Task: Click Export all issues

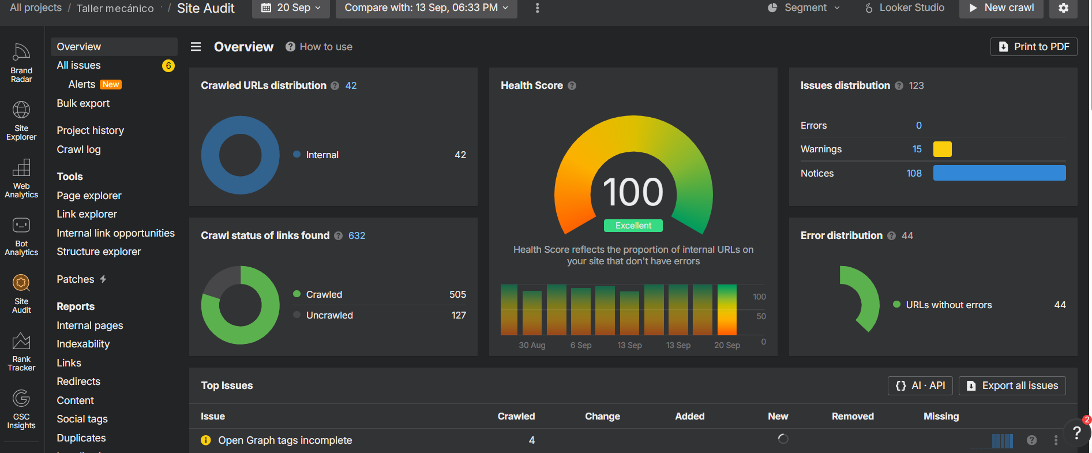Action: (1012, 385)
